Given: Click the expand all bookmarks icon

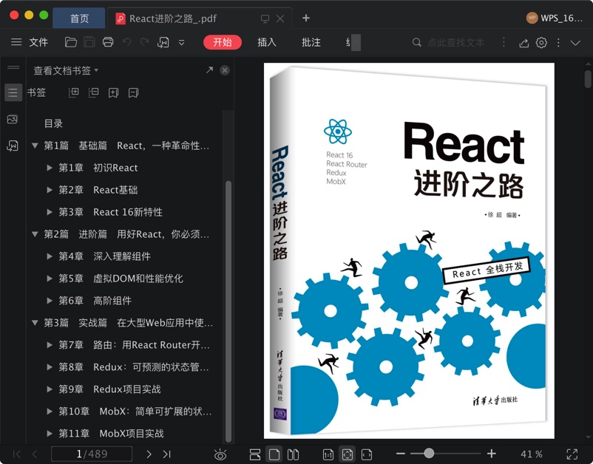Looking at the screenshot, I should (73, 92).
